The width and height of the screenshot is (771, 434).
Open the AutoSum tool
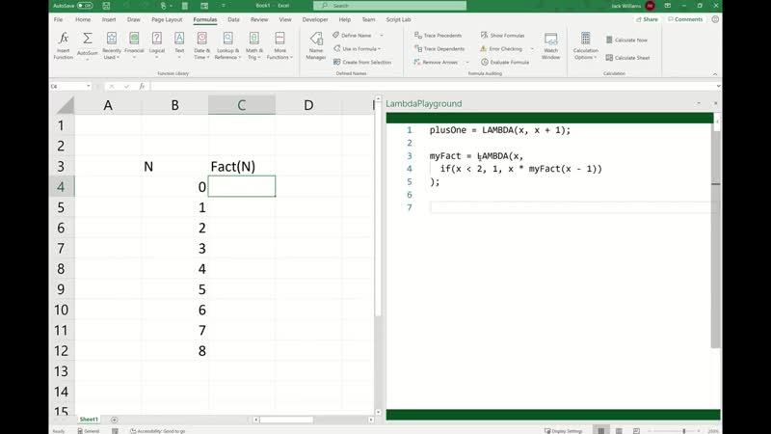tap(88, 44)
